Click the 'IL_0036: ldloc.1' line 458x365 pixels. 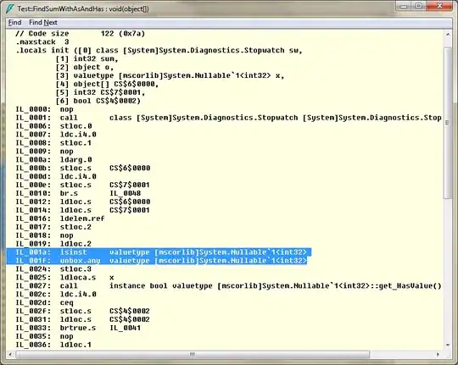click(53, 345)
